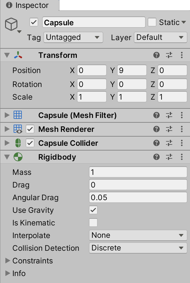
Task: Open the Tag dropdown showing Untagged
Action: 73,37
